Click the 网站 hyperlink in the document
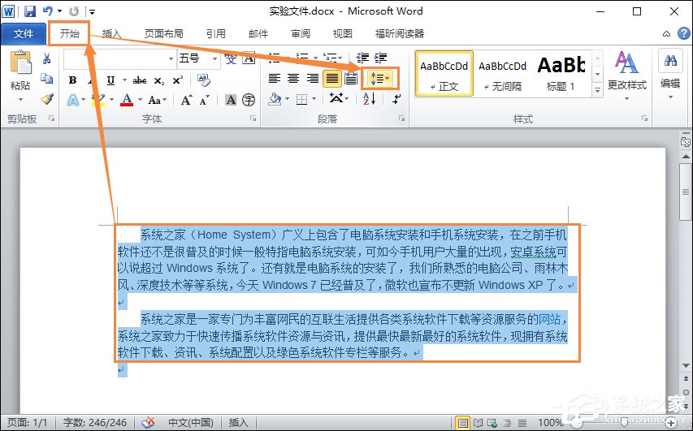Viewport: 693px width, 431px height. tap(549, 318)
